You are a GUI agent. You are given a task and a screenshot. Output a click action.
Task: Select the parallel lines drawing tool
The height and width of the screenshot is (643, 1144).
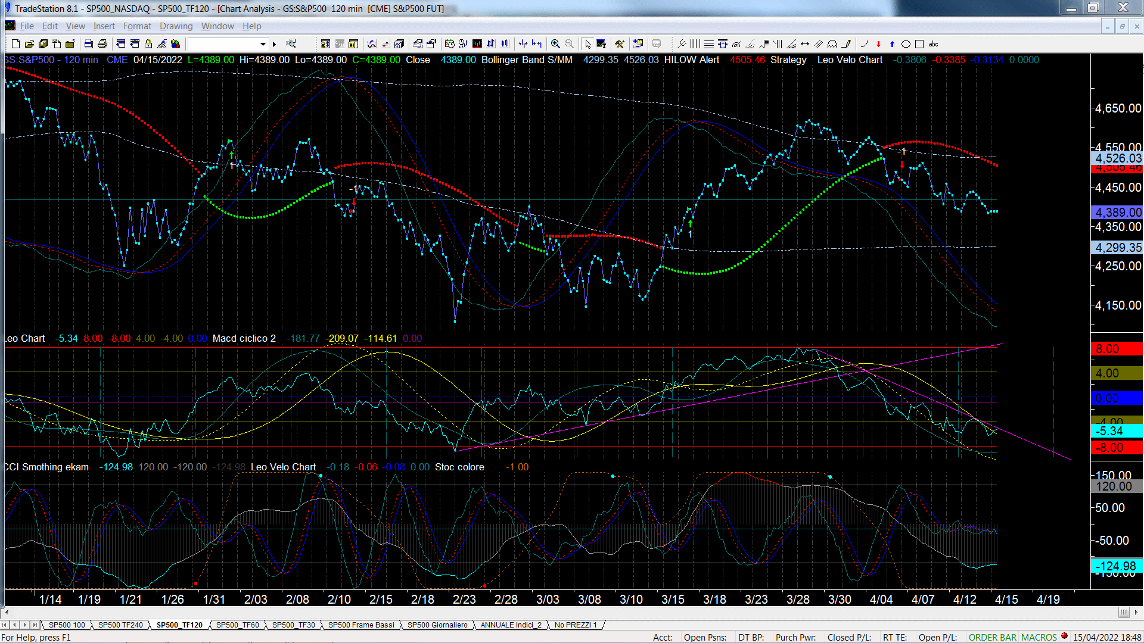coord(819,44)
